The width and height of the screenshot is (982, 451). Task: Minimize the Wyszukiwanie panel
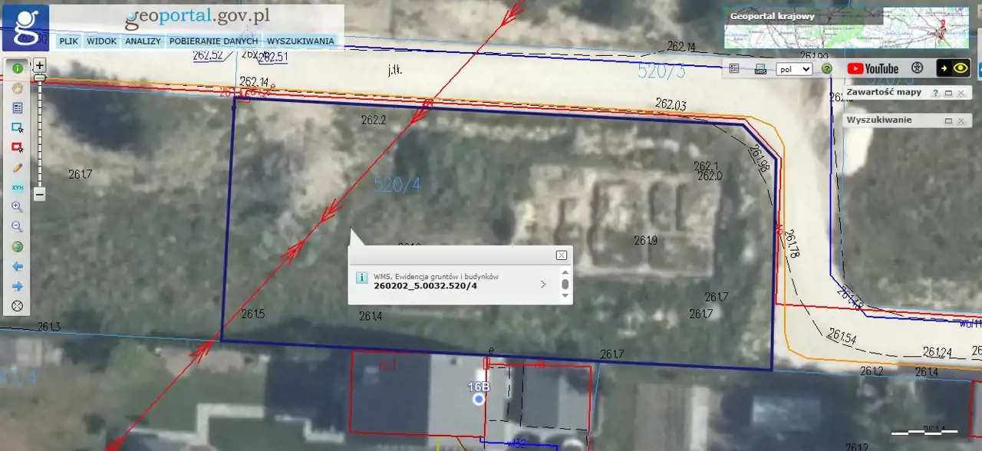[x=948, y=121]
